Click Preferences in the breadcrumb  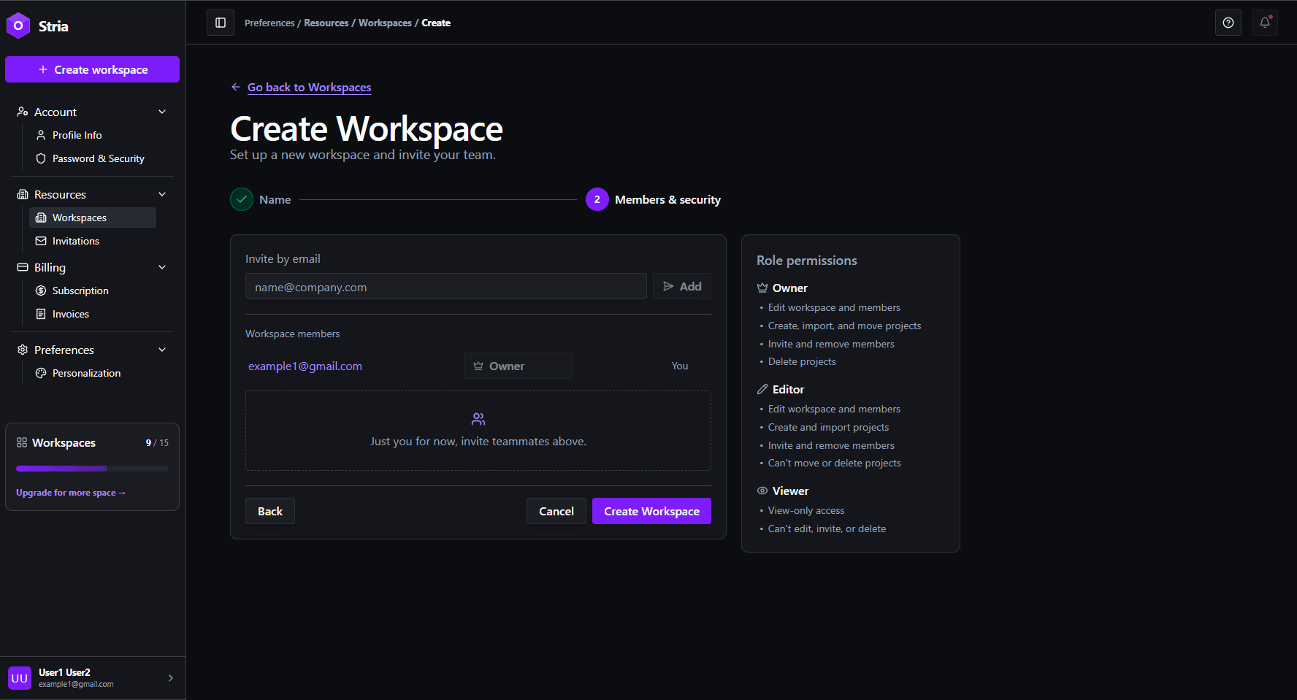(x=269, y=23)
